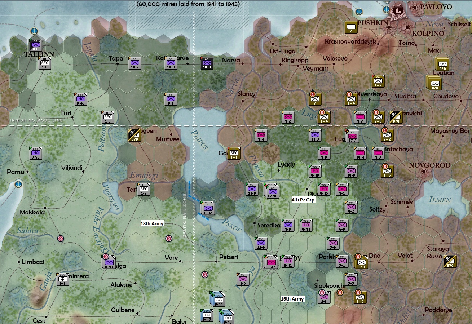This screenshot has width=472, height=324.
Task: Select the Soviet 1=2 division counter
Action: coord(378,81)
